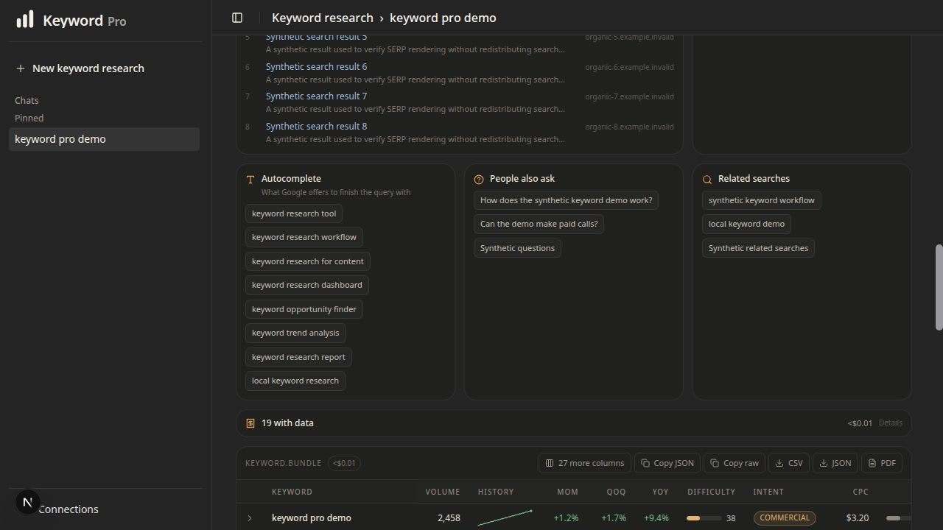
Task: Select the local keyword research chip
Action: (x=295, y=381)
